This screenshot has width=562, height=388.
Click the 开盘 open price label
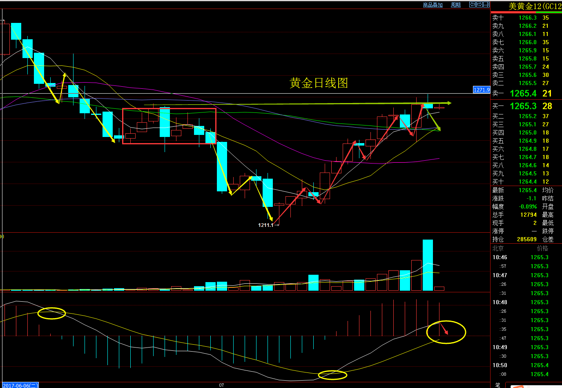pyautogui.click(x=548, y=206)
